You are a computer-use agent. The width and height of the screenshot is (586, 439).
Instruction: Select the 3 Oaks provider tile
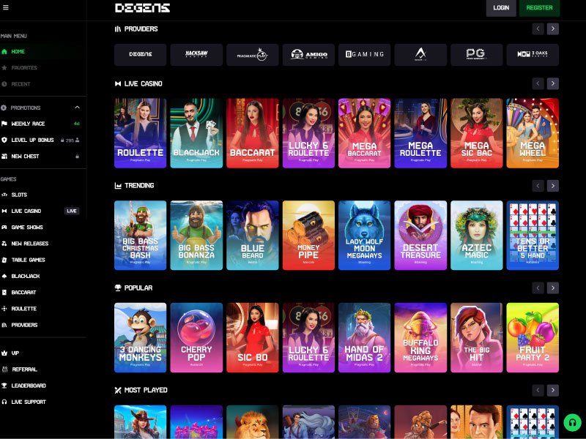coord(533,54)
